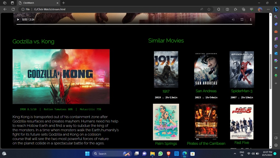Show hidden system tray icons chevron

(x=235, y=154)
